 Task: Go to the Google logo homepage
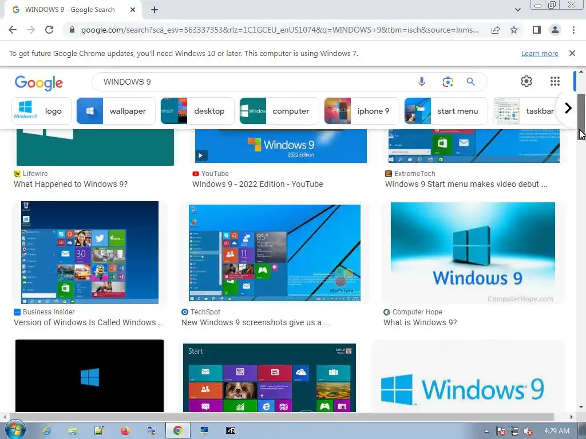(x=39, y=82)
